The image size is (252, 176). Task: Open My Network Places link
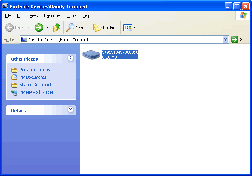tap(36, 92)
